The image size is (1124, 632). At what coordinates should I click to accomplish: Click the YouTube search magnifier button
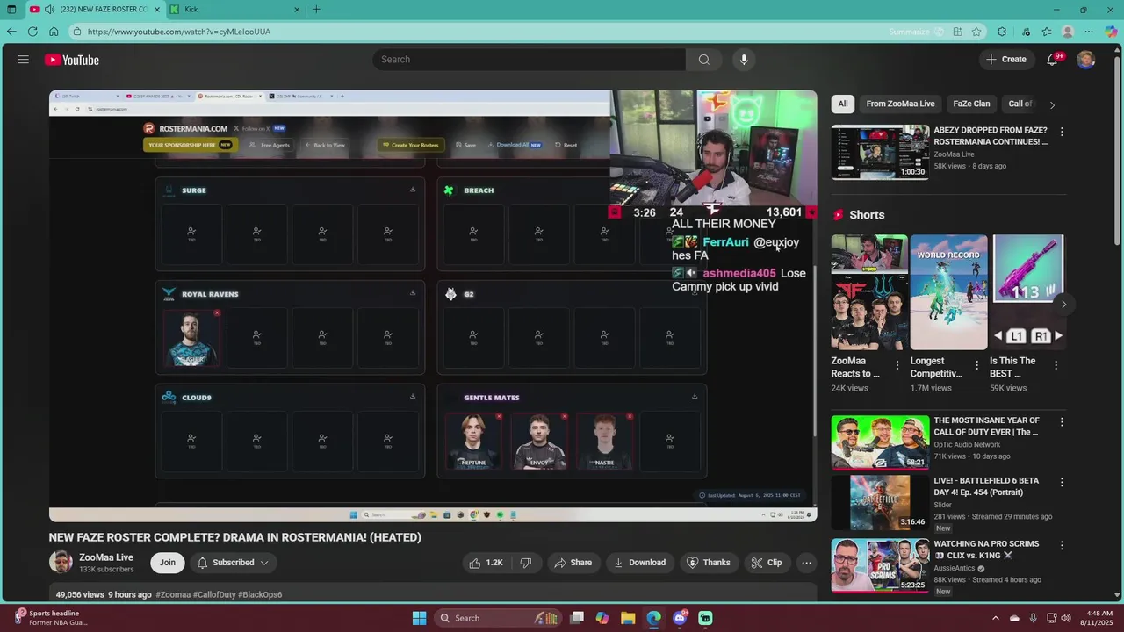pos(703,60)
